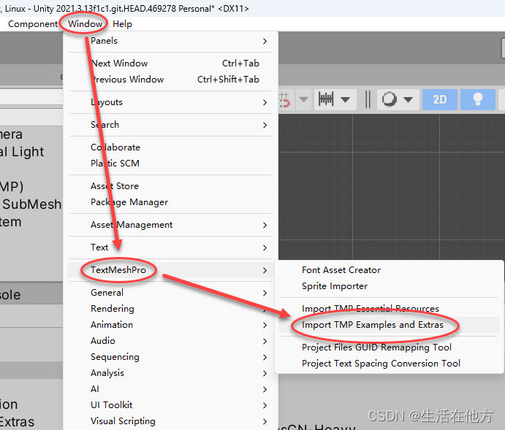
Task: Expand the Analysis submenu
Action: coord(171,373)
